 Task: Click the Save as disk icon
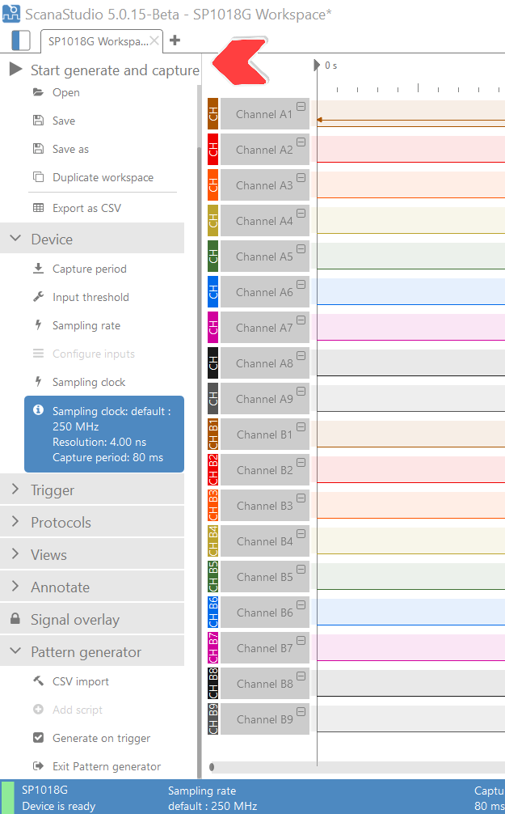coord(38,149)
